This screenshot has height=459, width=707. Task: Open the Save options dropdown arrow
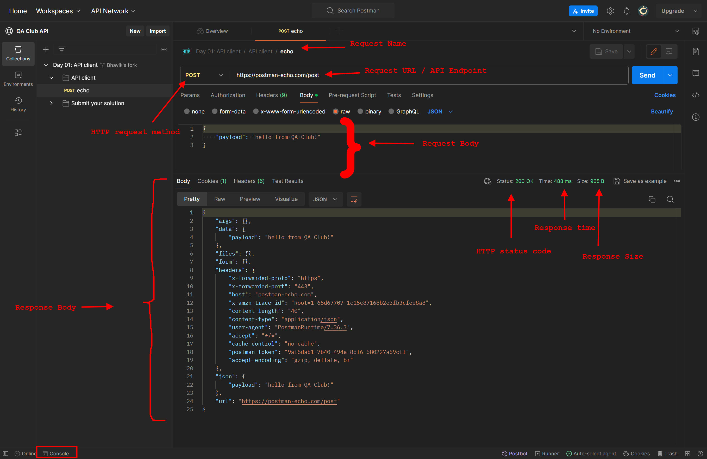(x=629, y=51)
